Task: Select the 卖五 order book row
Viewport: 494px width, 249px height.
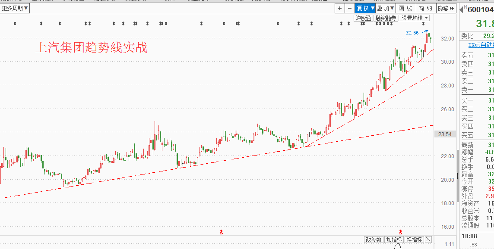Action: tap(477, 55)
